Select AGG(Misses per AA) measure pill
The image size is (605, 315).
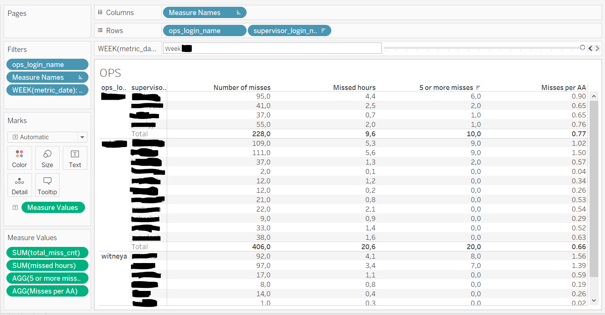pyautogui.click(x=47, y=291)
